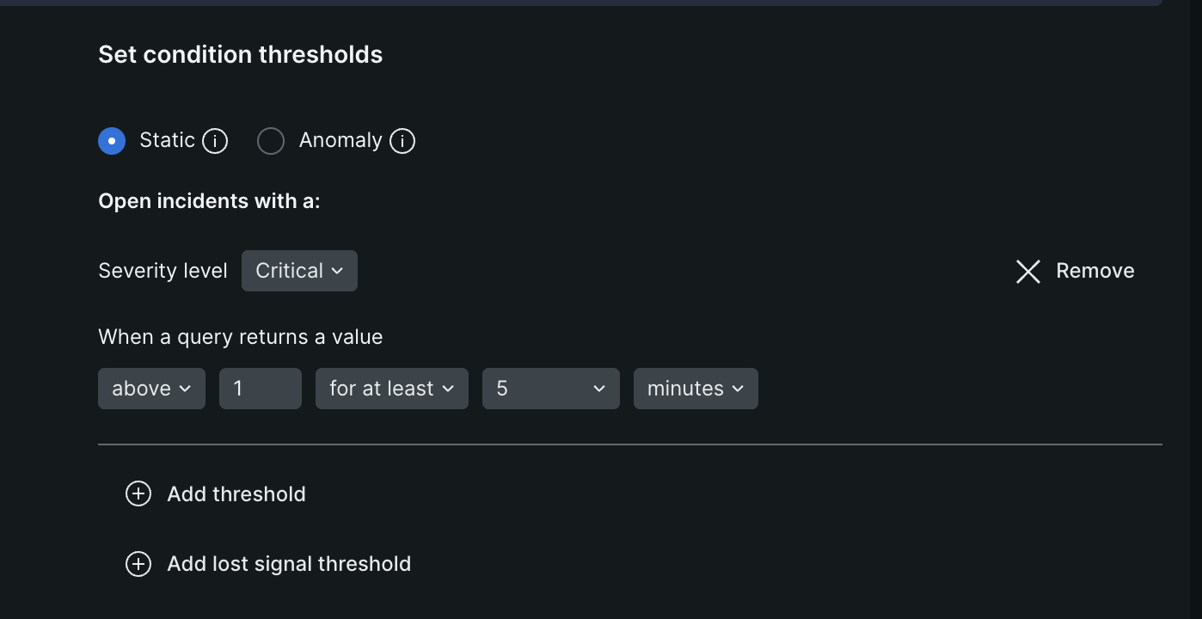Open the duration dropdown showing 5
Viewport: 1202px width, 619px height.
tap(551, 389)
